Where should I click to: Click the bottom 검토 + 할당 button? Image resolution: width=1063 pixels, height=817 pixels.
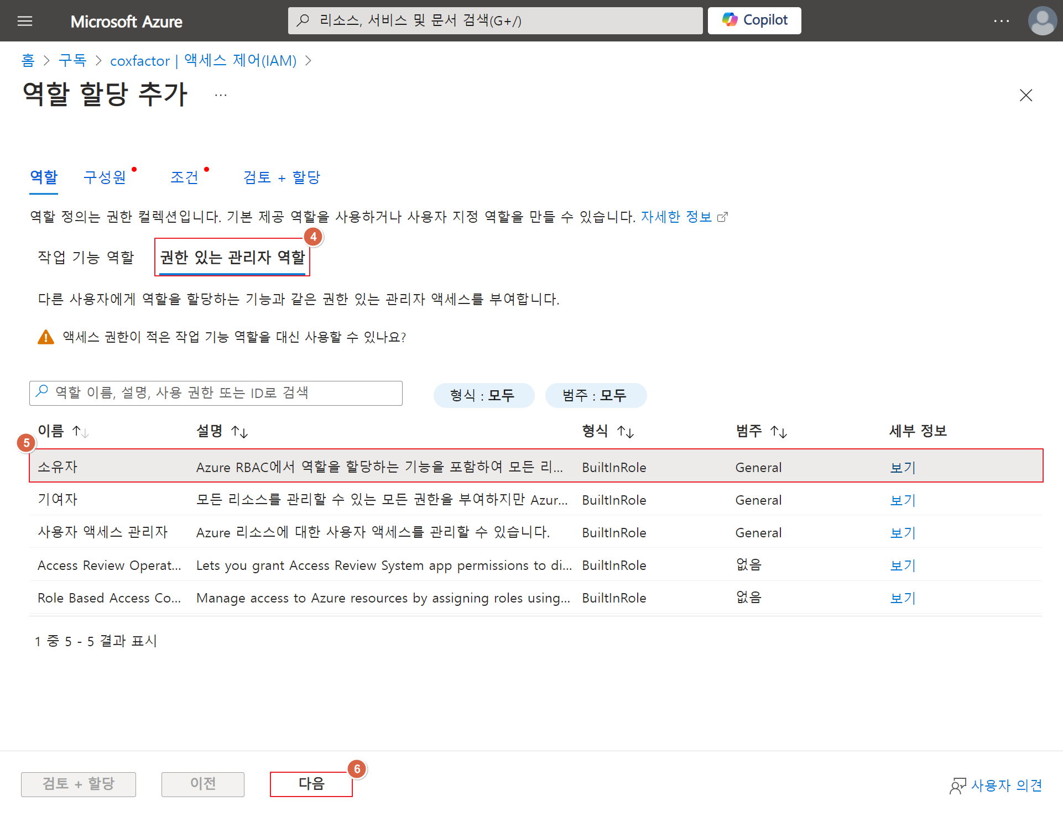[x=78, y=784]
